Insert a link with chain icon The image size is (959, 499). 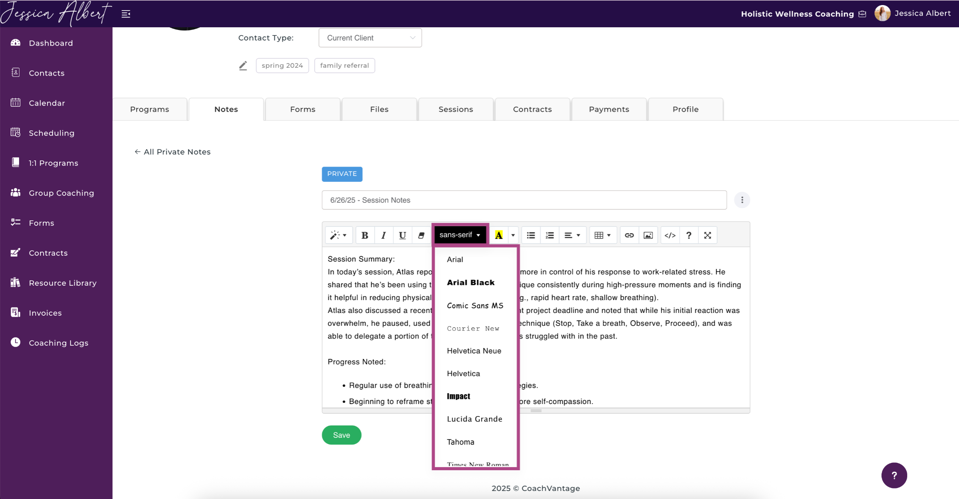pyautogui.click(x=629, y=235)
